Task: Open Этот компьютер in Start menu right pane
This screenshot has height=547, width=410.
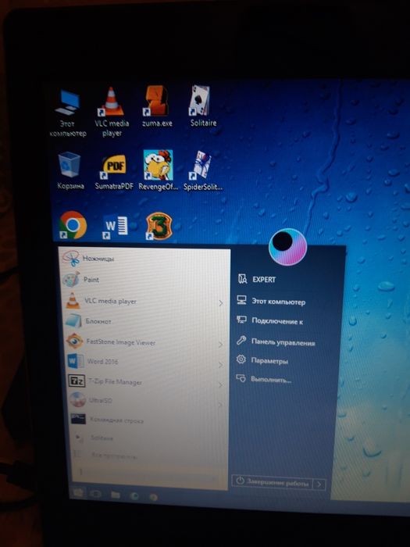Action: 271,301
